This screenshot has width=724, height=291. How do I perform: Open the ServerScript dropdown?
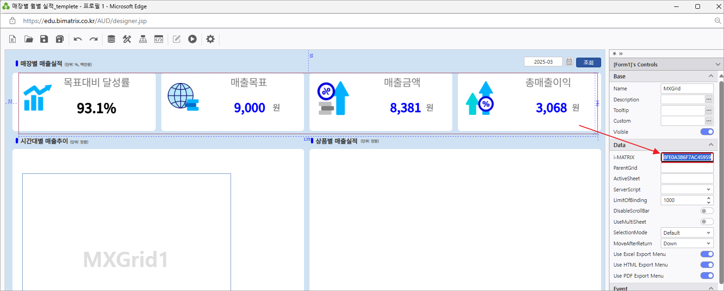tap(687, 190)
